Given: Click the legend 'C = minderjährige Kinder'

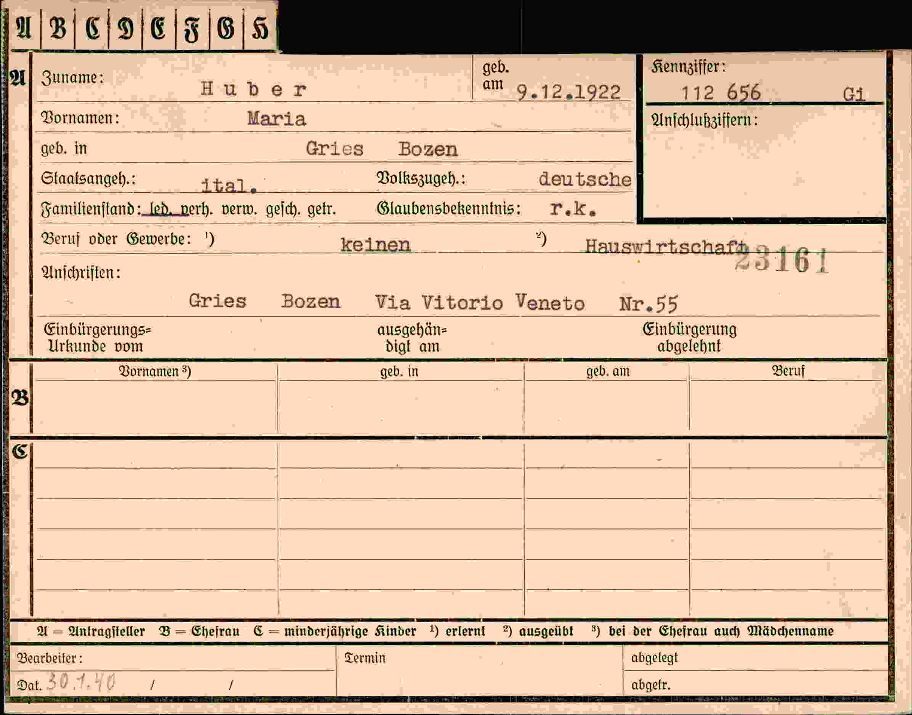Looking at the screenshot, I should point(335,631).
